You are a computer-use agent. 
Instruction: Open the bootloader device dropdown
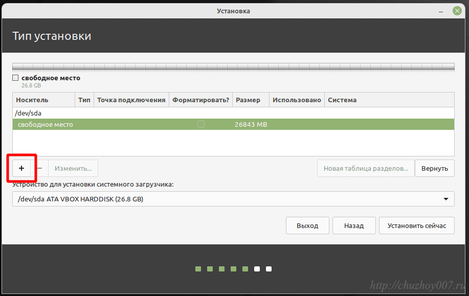point(233,199)
